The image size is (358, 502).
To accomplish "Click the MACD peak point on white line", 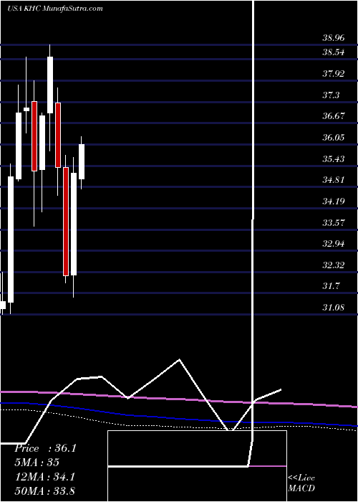I will (179, 359).
